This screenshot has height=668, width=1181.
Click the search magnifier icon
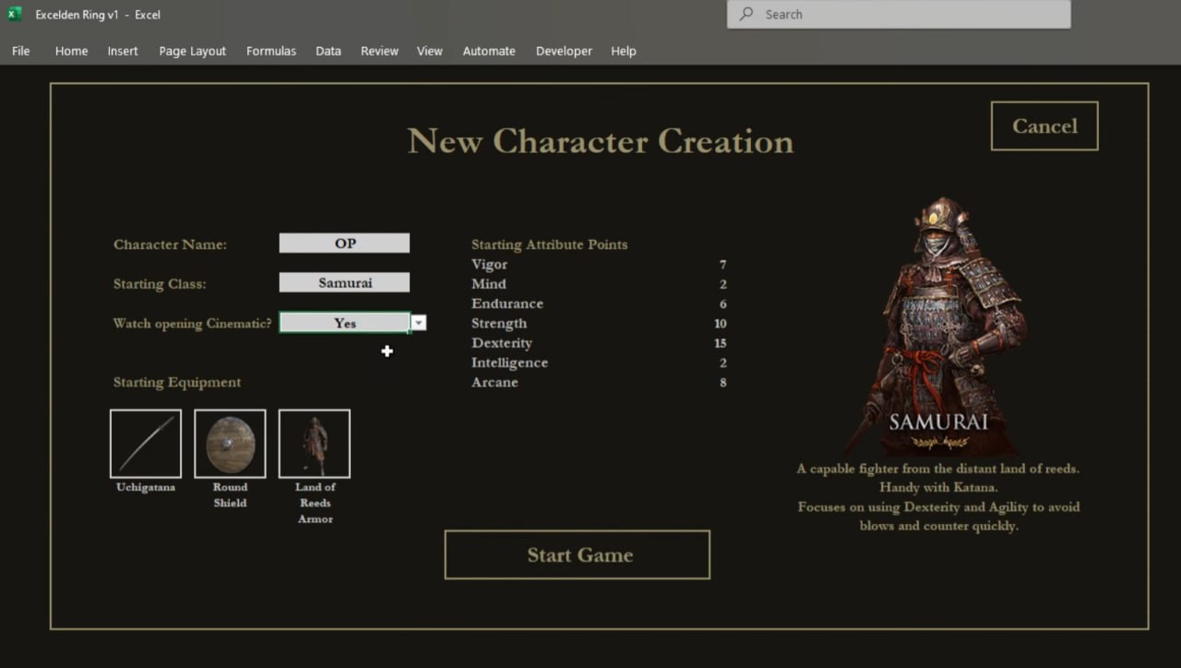[x=746, y=14]
